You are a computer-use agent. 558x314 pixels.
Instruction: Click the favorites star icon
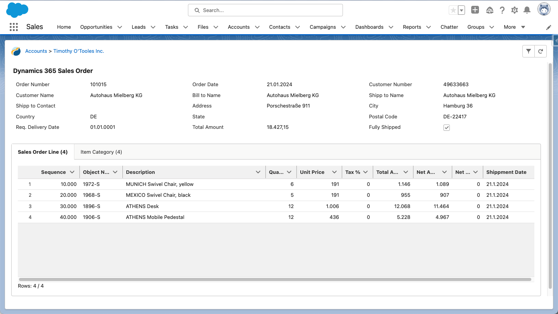(x=453, y=10)
